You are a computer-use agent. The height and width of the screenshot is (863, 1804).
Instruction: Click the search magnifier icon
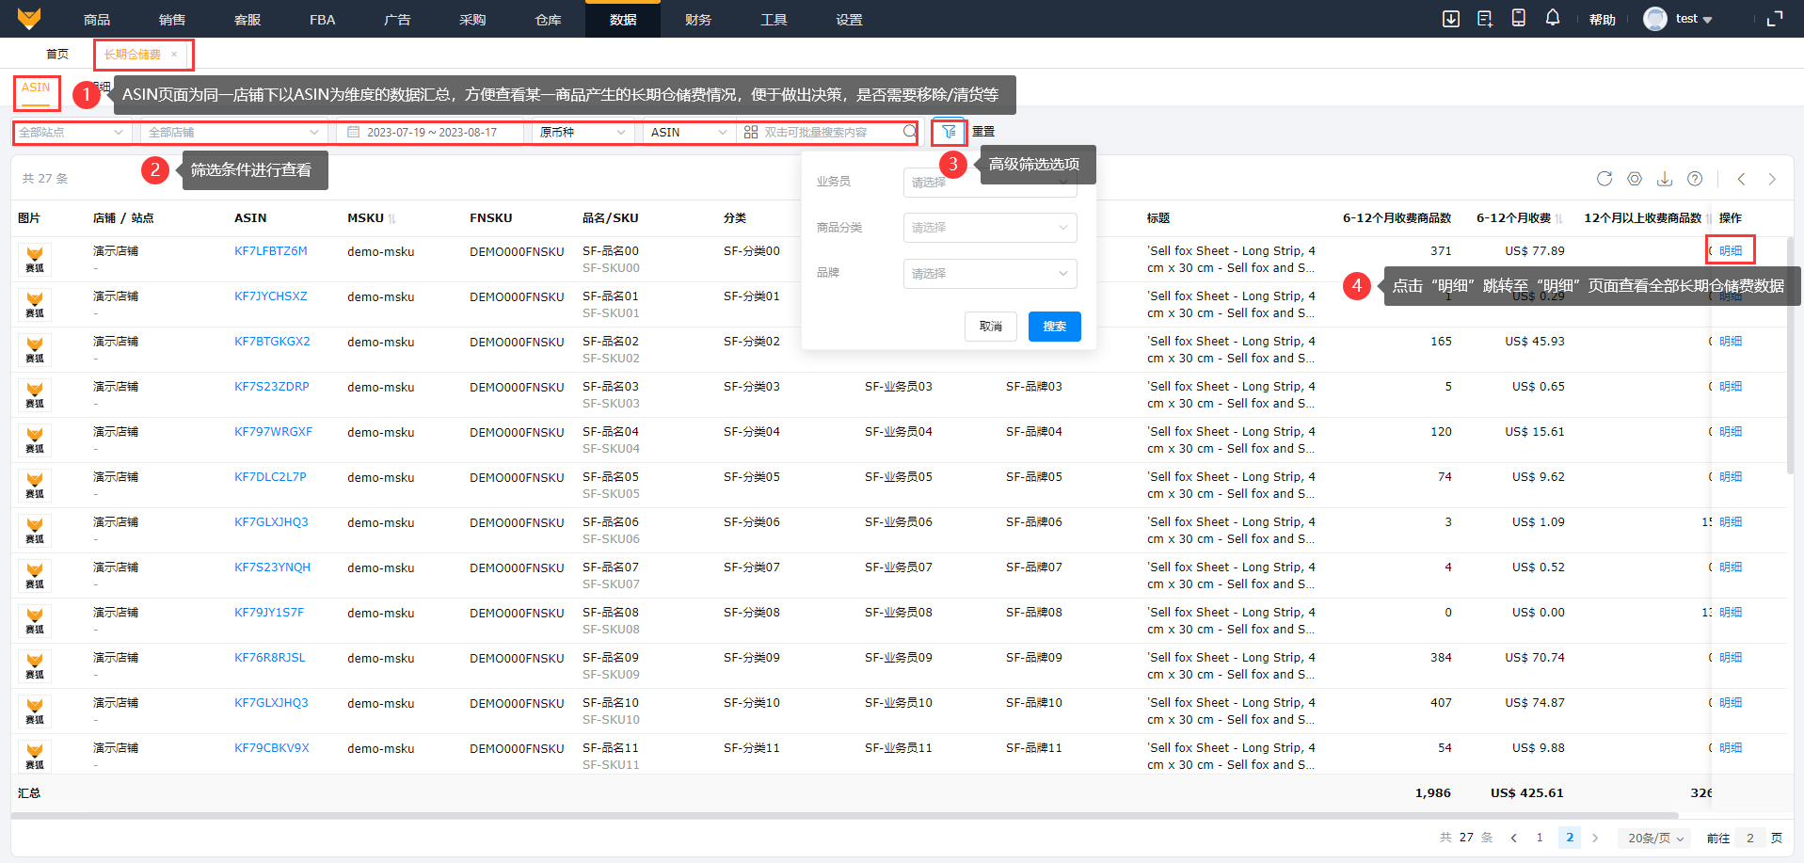(x=910, y=132)
